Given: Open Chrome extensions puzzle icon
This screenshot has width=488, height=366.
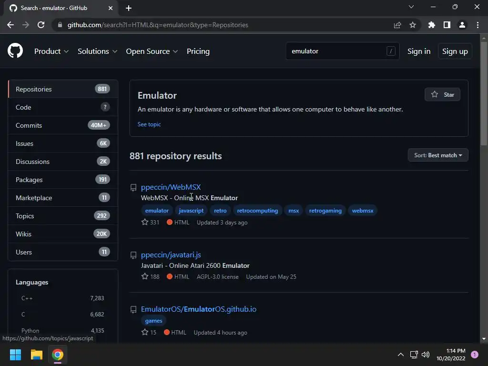Looking at the screenshot, I should 432,25.
